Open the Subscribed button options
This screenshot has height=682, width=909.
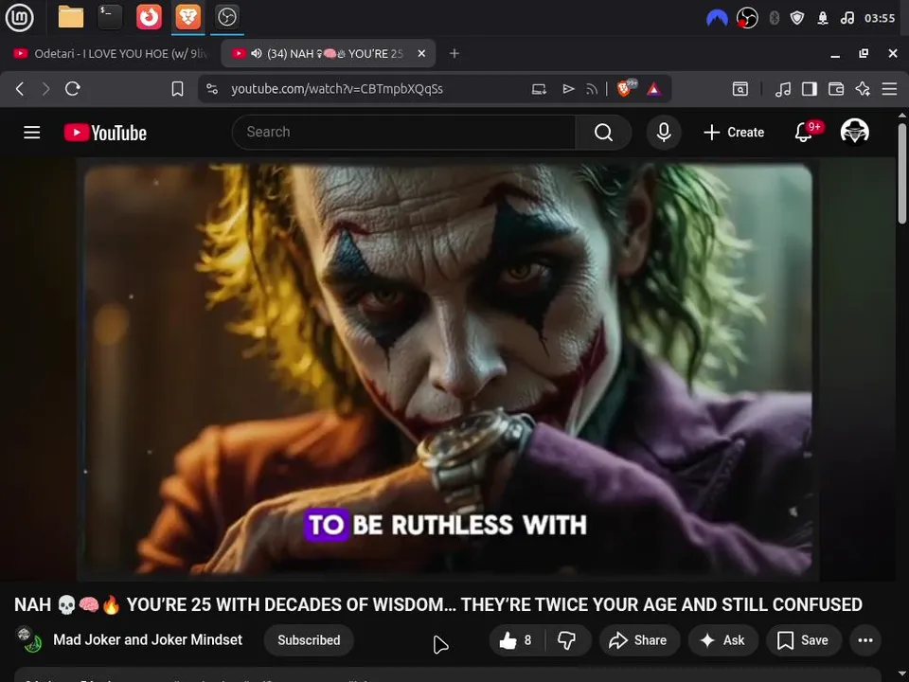[x=309, y=640]
